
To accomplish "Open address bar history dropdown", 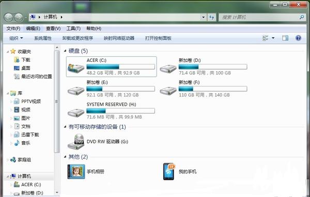I will coord(203,17).
